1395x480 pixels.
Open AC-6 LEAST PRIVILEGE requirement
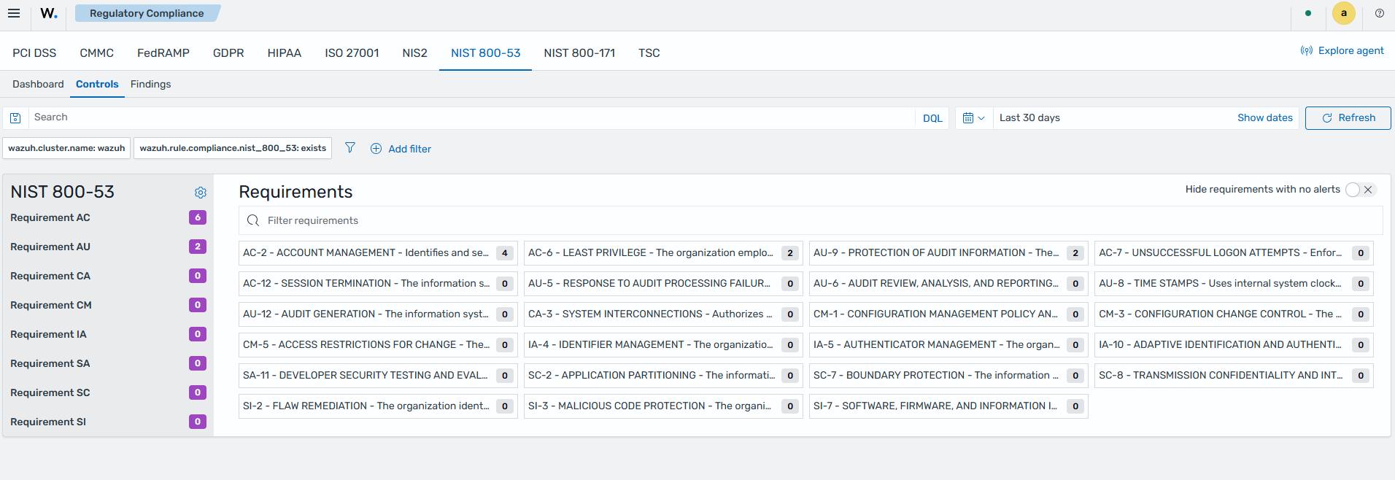tap(663, 253)
